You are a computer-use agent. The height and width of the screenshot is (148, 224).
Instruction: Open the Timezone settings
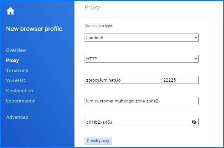(17, 71)
